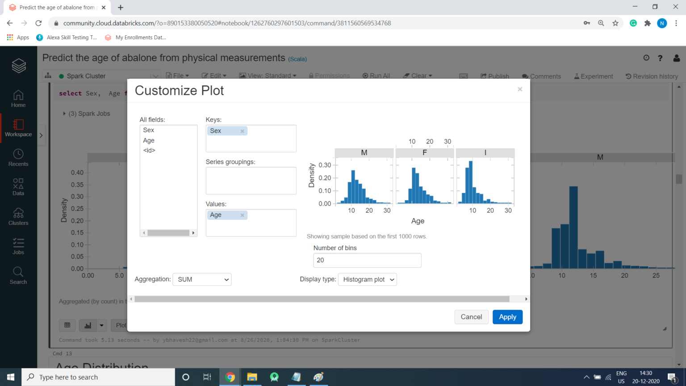Remove the Sex key with its x
The width and height of the screenshot is (686, 386).
pos(242,131)
